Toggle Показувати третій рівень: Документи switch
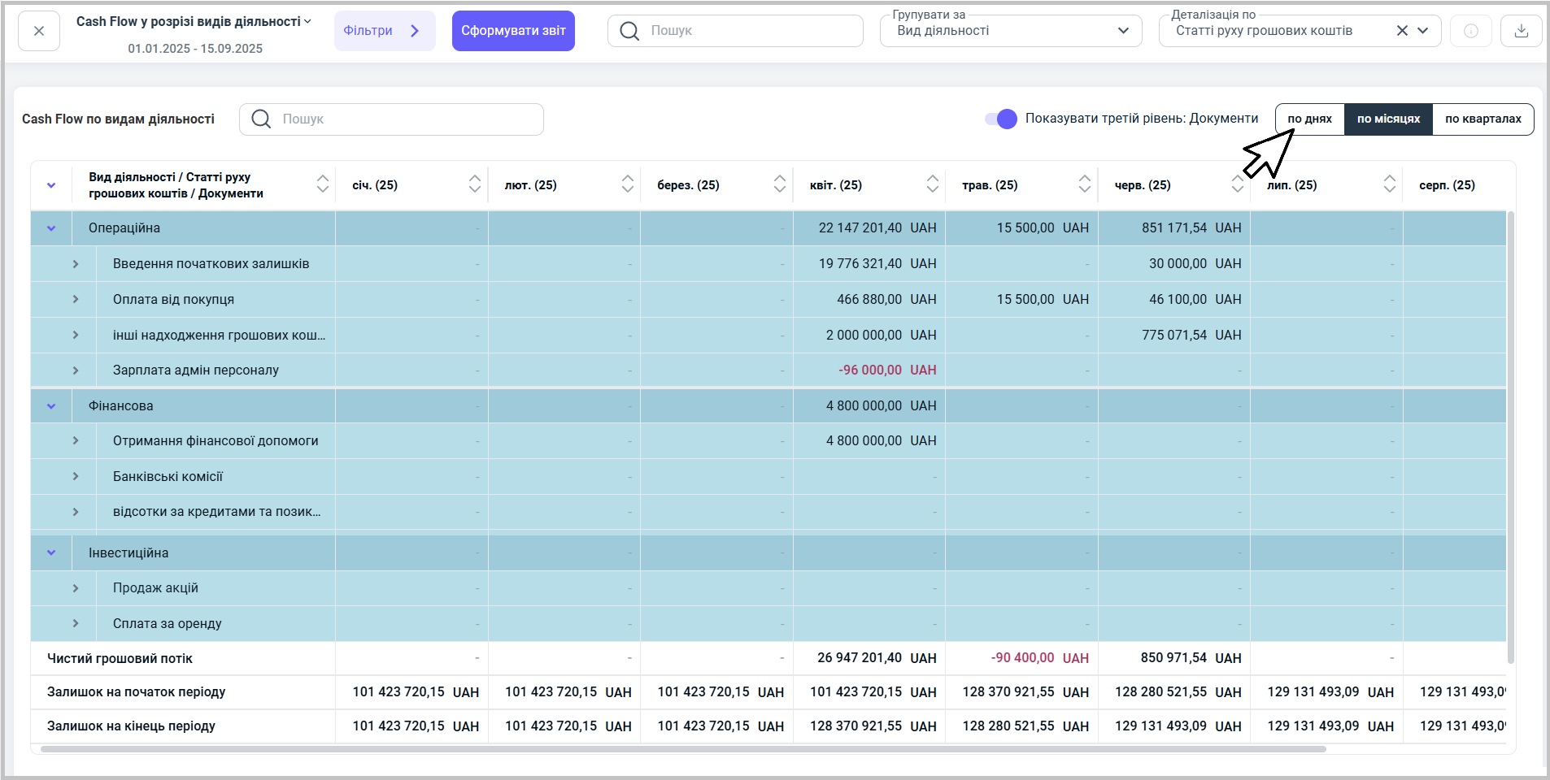This screenshot has height=780, width=1550. coord(1001,119)
